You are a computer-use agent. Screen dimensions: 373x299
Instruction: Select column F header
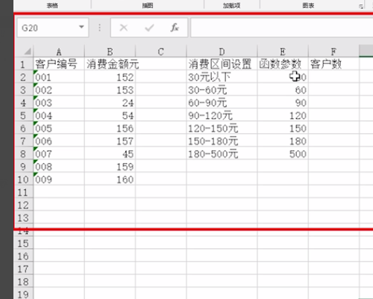pyautogui.click(x=333, y=52)
